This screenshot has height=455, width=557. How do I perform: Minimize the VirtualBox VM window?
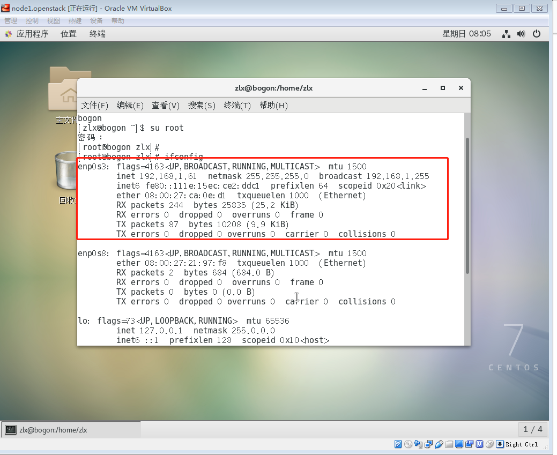504,8
